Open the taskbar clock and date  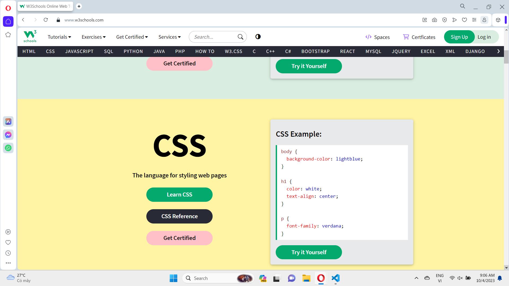(x=485, y=278)
